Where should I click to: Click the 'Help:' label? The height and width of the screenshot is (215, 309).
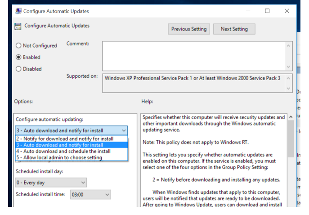[147, 102]
